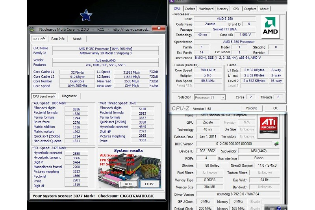The image size is (315, 210).
Task: Click the multi-thread Fibonacci digits score 5140
Action: click(x=143, y=109)
